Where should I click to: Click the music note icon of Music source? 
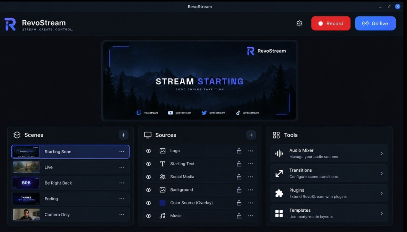click(162, 216)
